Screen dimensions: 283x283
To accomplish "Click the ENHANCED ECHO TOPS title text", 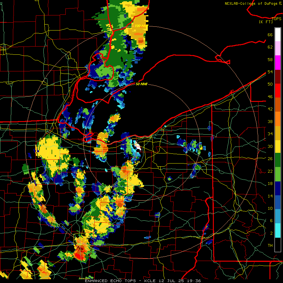I will (x=110, y=281).
